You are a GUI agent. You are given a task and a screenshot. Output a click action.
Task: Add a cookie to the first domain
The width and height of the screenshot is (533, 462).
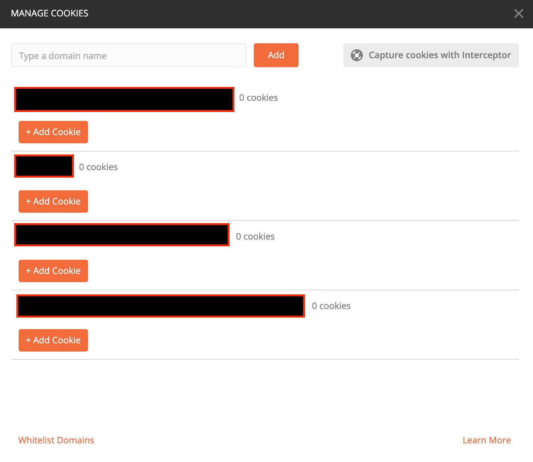click(x=53, y=132)
